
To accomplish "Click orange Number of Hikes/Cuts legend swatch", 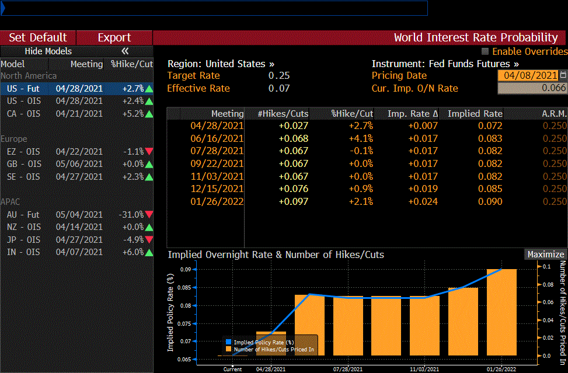I will tap(228, 350).
